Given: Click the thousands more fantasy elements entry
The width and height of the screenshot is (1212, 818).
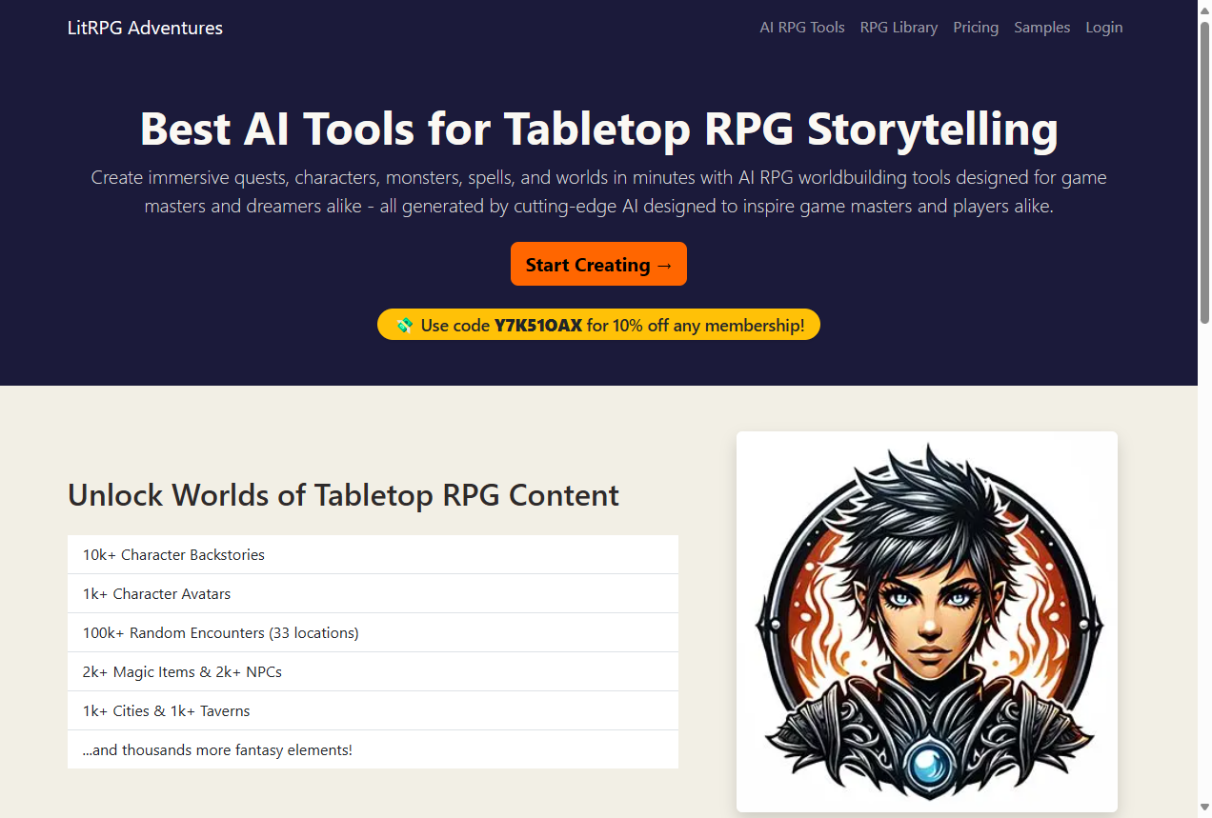Looking at the screenshot, I should click(x=372, y=749).
